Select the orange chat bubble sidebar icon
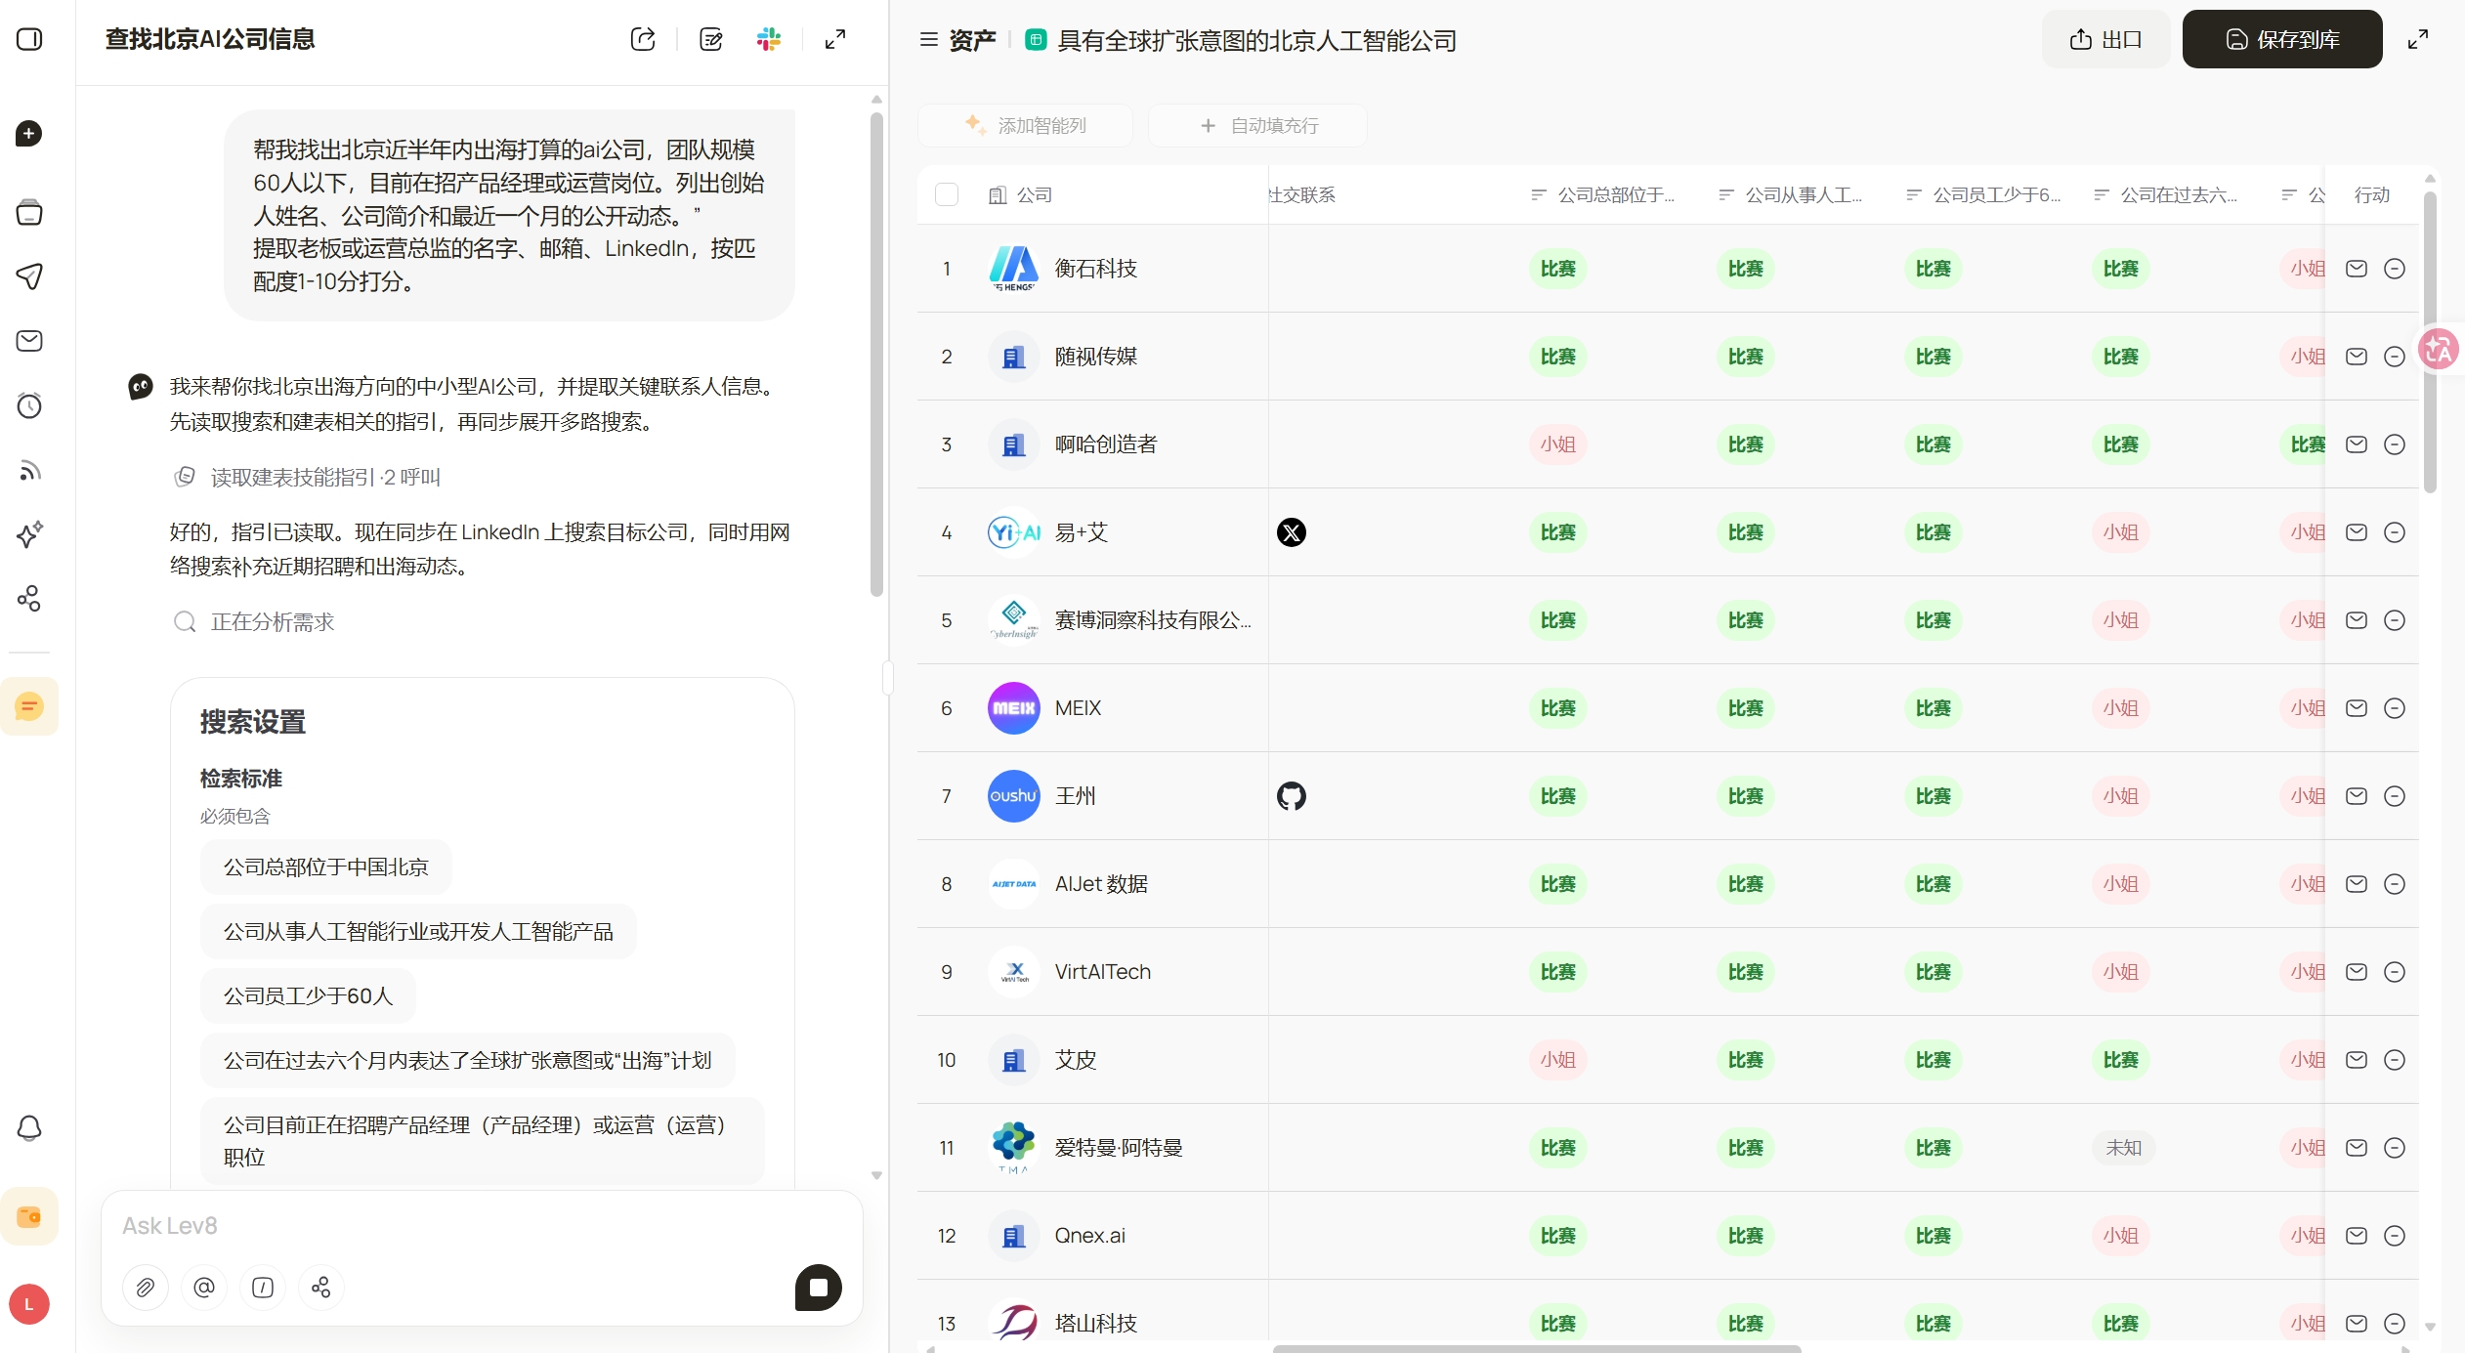 [x=29, y=706]
